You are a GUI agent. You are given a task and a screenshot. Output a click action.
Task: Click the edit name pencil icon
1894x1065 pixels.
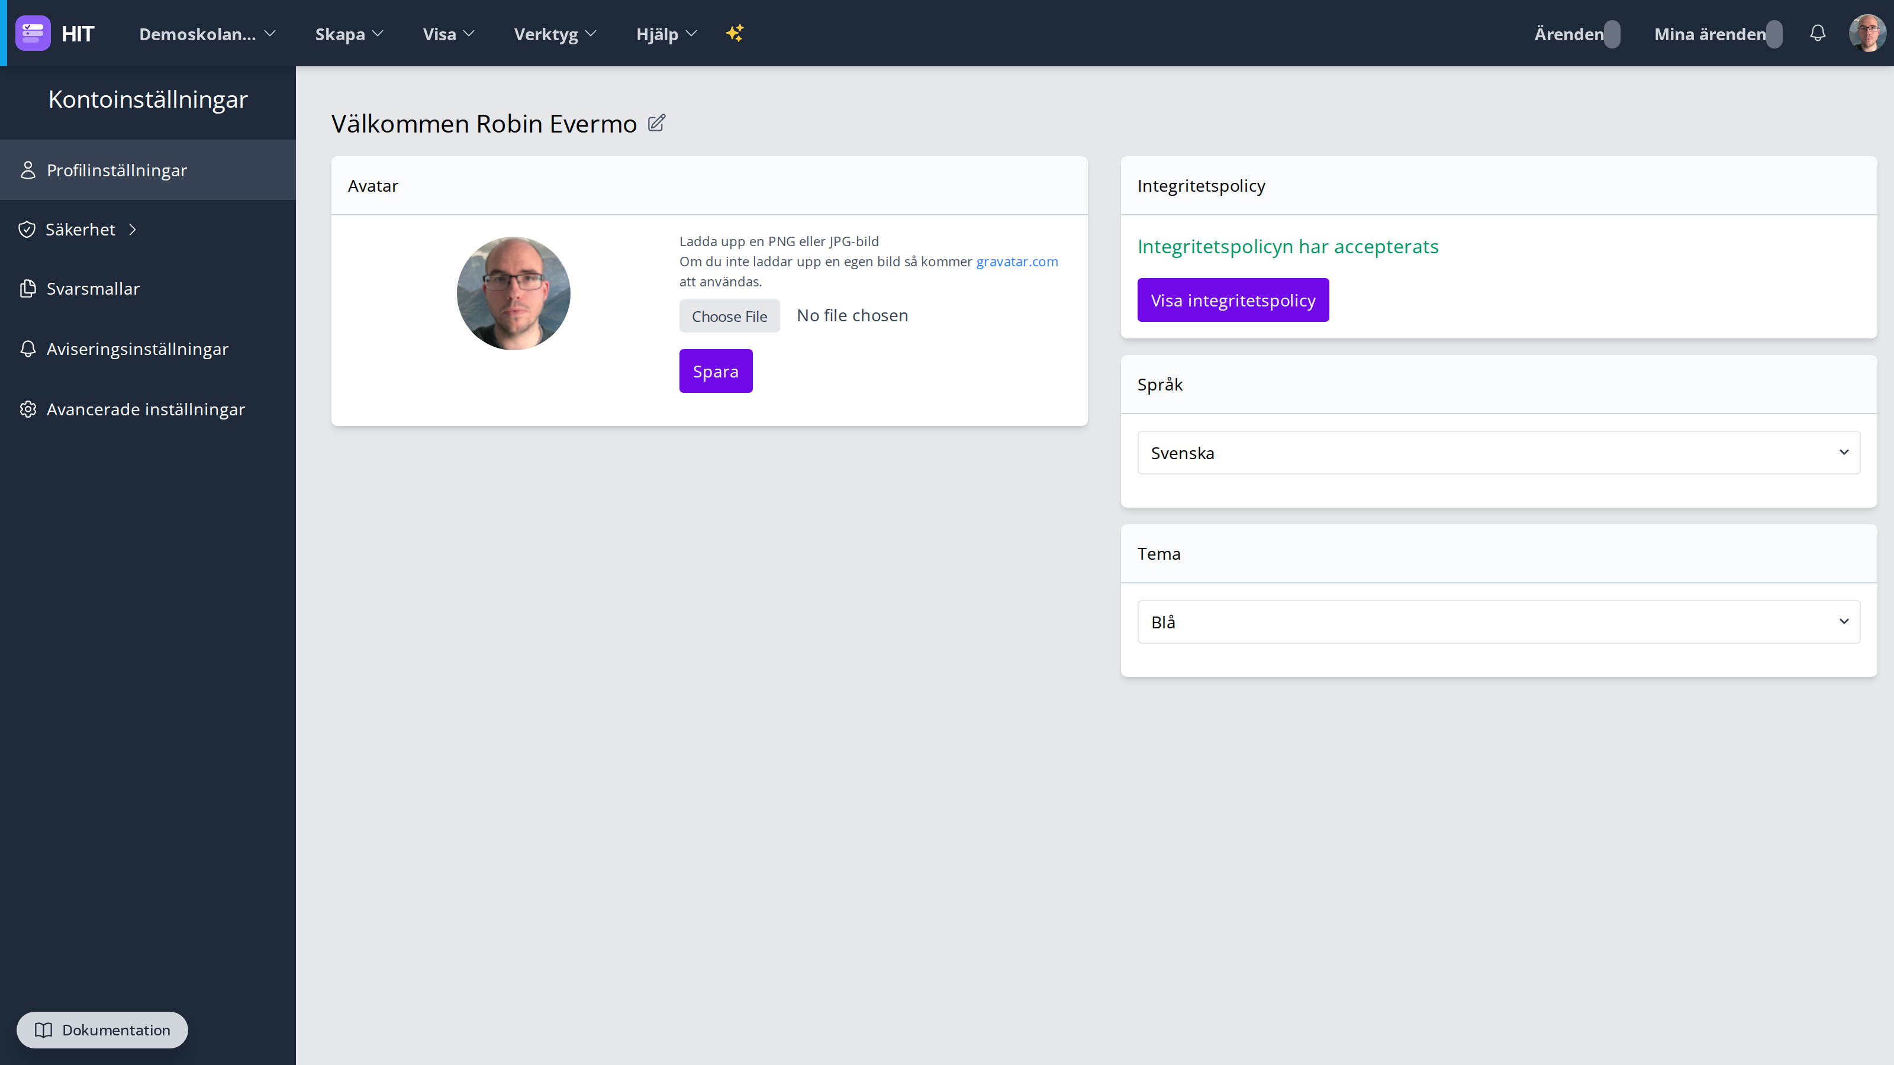[656, 122]
